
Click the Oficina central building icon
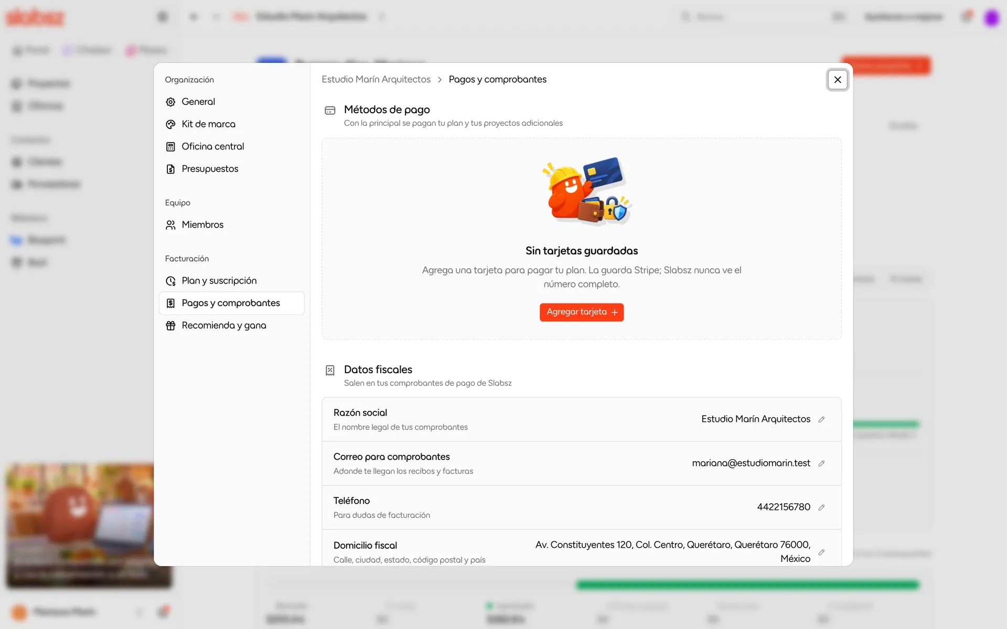170,147
